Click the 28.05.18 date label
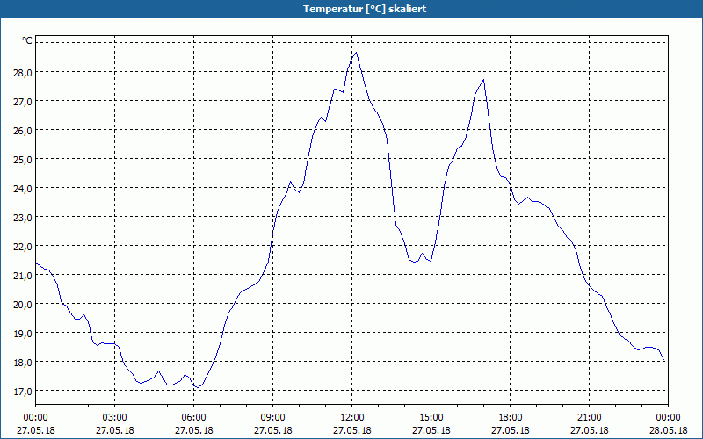The image size is (703, 439). (x=668, y=430)
